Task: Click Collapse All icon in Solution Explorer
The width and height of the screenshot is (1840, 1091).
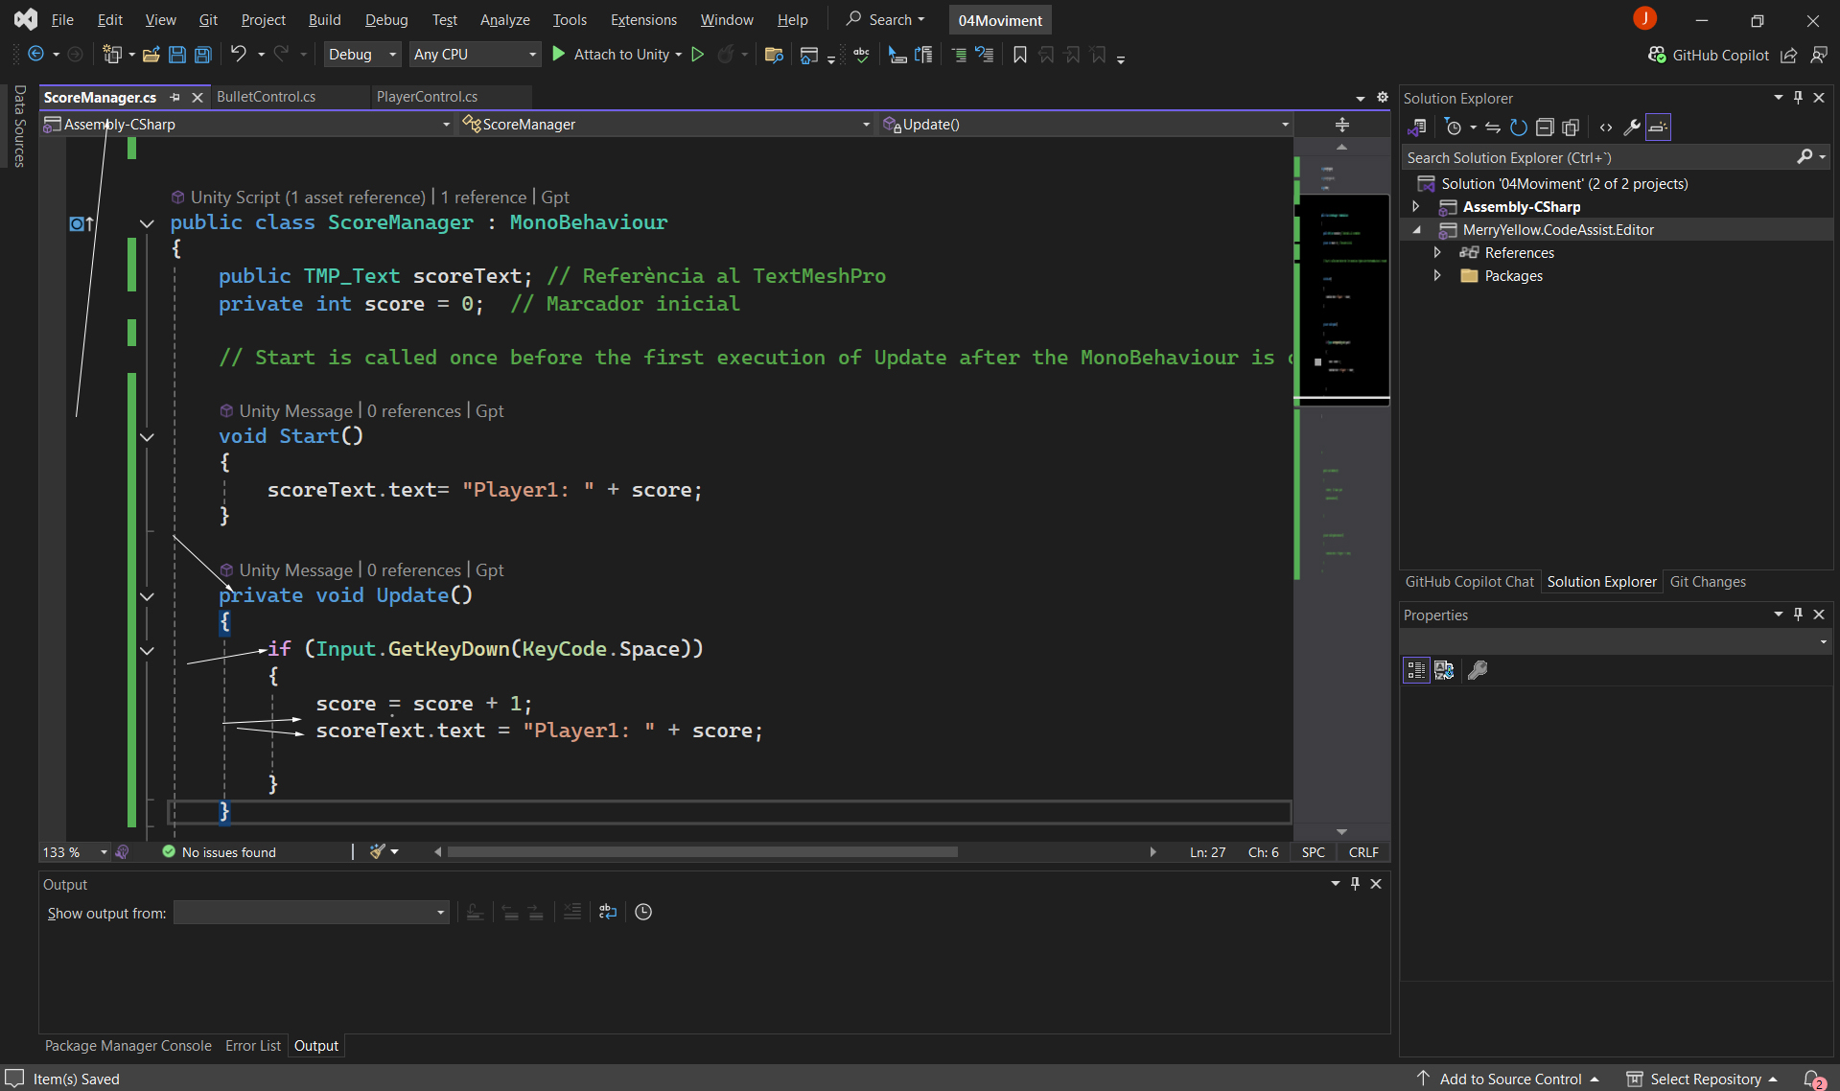Action: 1544,128
